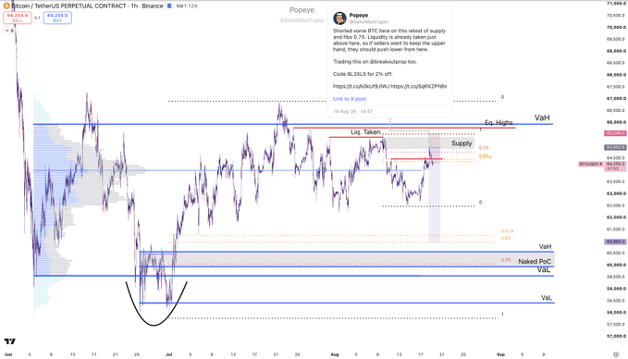628x359 pixels.
Task: Open the second t.co link in the tweet
Action: click(419, 87)
